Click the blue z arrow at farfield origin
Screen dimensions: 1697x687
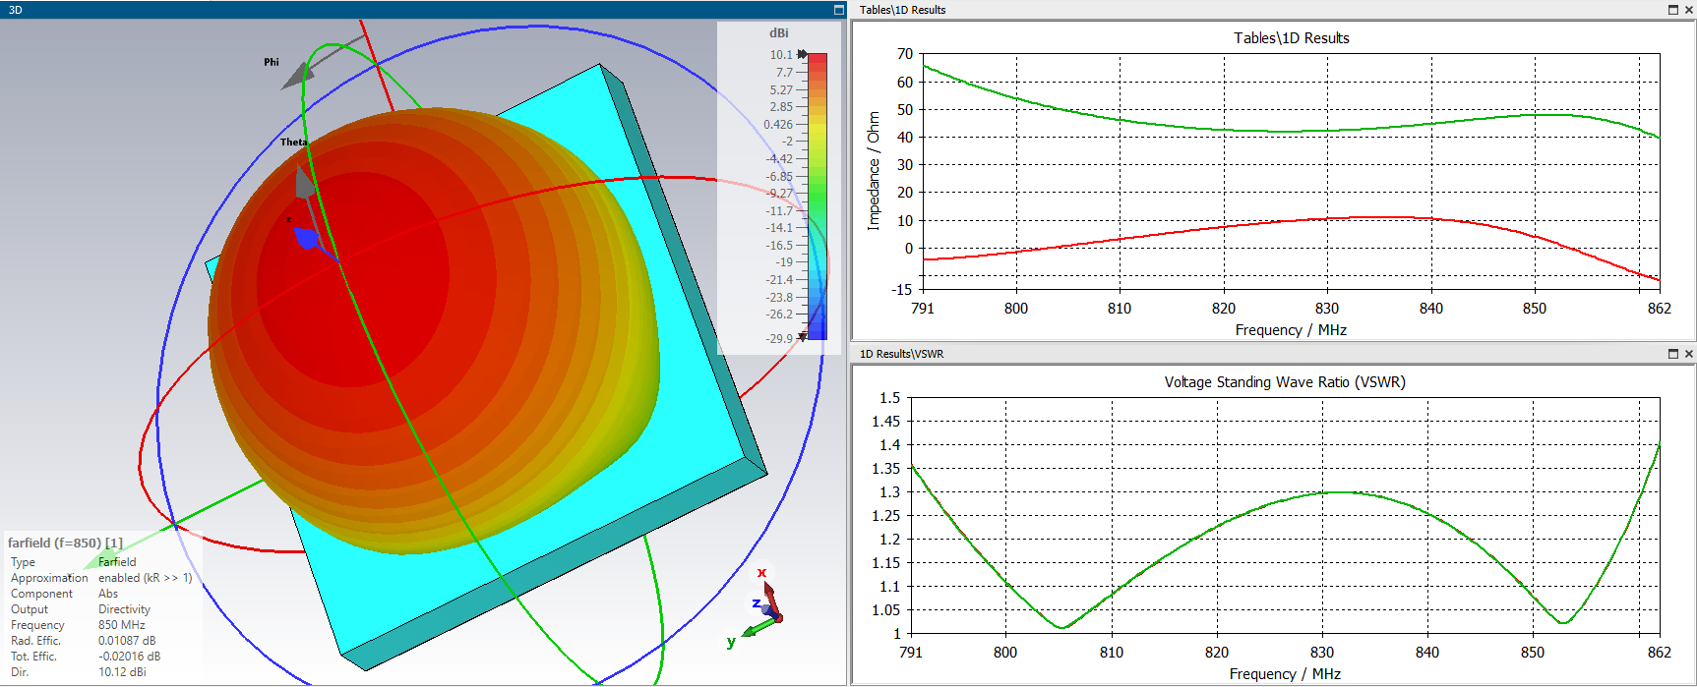pos(306,238)
